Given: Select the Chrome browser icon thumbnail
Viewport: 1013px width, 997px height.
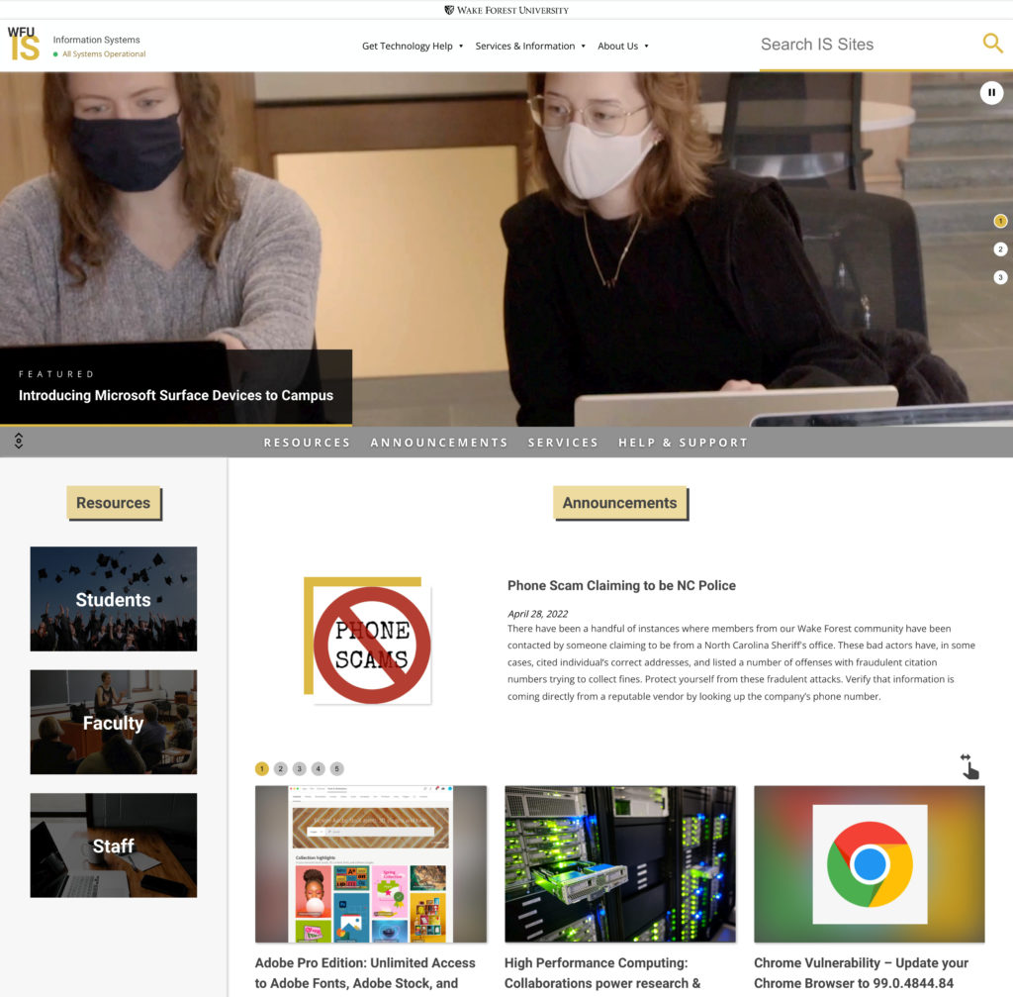Looking at the screenshot, I should pos(868,863).
